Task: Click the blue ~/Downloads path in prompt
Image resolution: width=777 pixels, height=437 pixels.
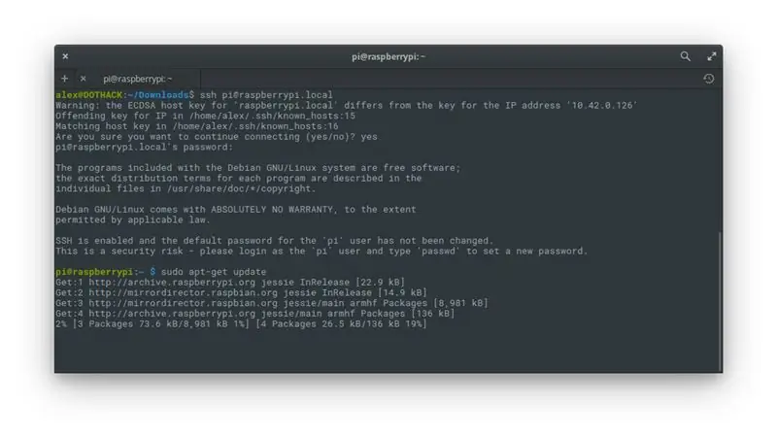Action: tap(157, 94)
